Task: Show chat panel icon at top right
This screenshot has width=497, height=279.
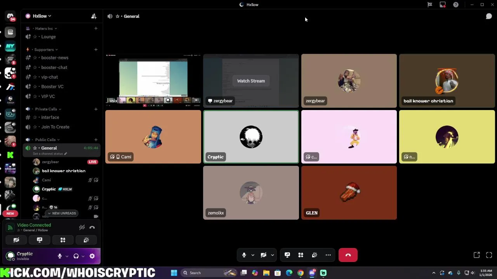Action: point(489,16)
